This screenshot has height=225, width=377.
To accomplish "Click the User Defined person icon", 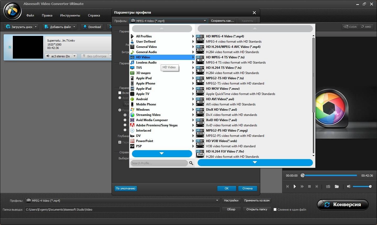I will (132, 42).
